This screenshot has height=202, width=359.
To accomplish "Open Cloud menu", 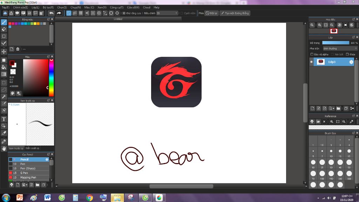I will (147, 7).
